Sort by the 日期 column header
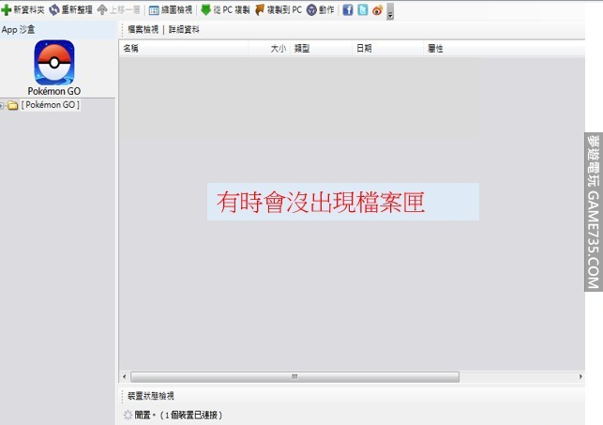Viewport: 603px width, 425px height. pyautogui.click(x=388, y=49)
